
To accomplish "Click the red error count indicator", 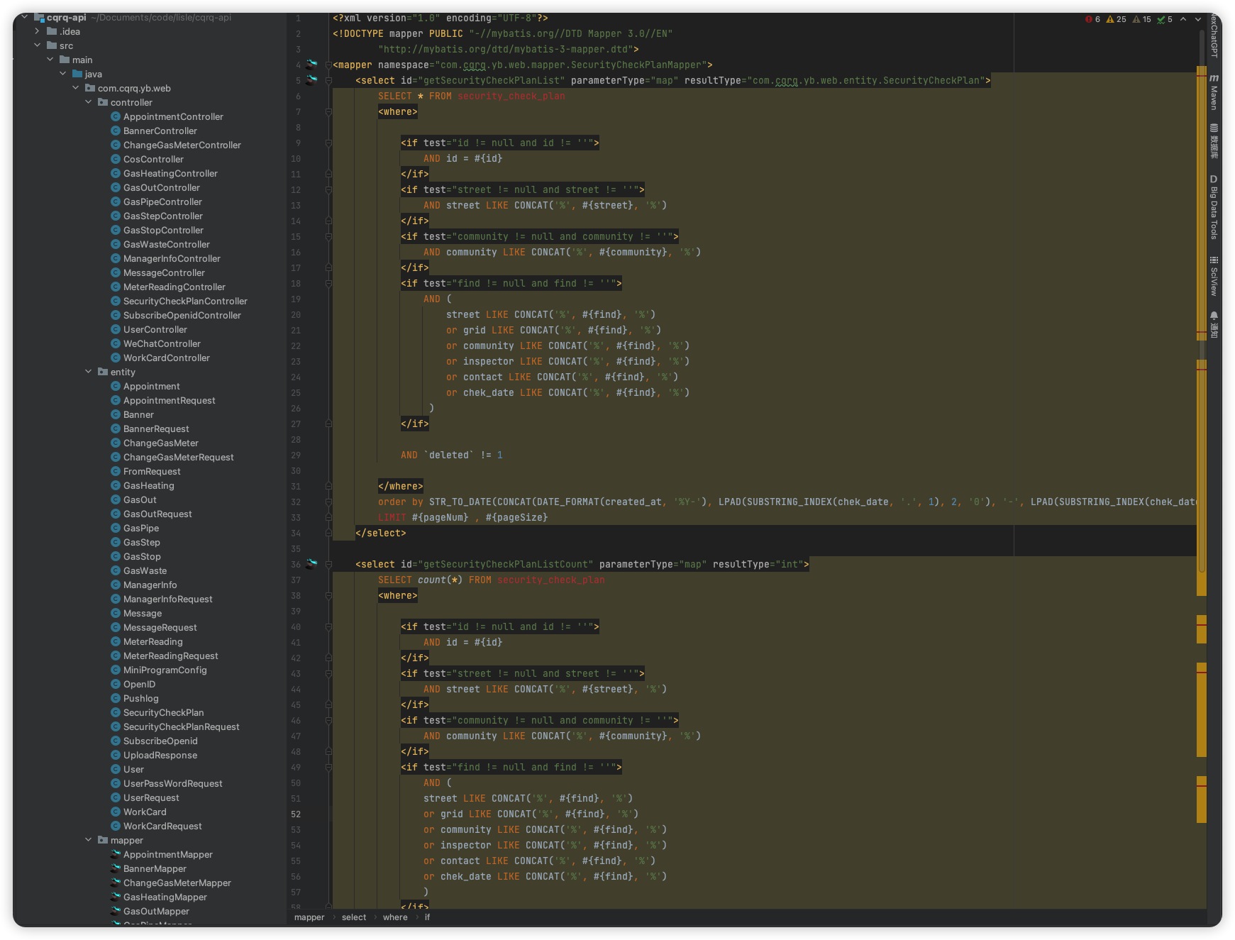I will [x=1092, y=19].
